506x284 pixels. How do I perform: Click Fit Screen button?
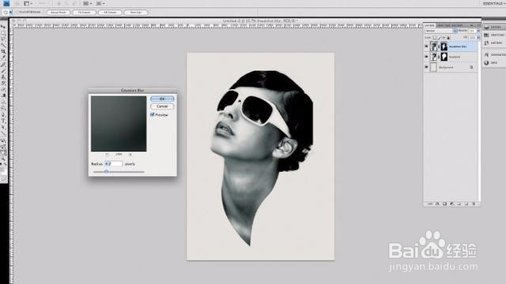[84, 13]
